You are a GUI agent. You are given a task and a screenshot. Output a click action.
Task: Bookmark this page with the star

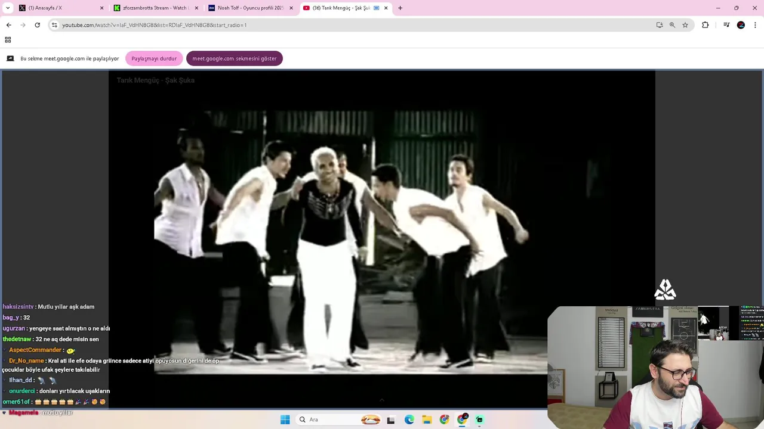(x=685, y=25)
